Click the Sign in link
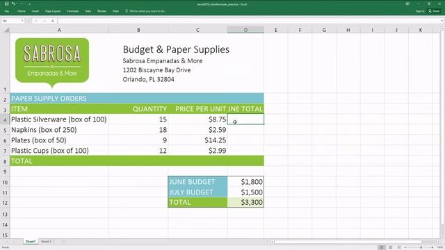445x250 pixels. click(420, 11)
